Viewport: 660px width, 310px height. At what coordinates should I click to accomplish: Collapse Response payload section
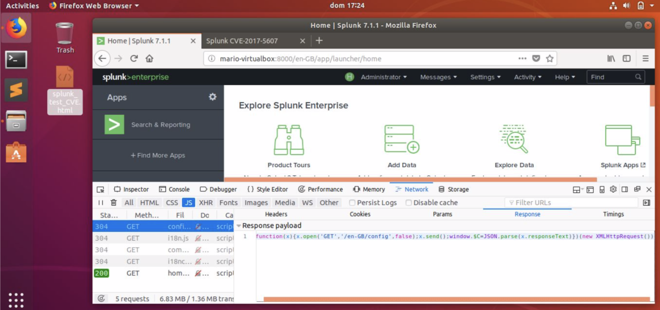pyautogui.click(x=239, y=226)
